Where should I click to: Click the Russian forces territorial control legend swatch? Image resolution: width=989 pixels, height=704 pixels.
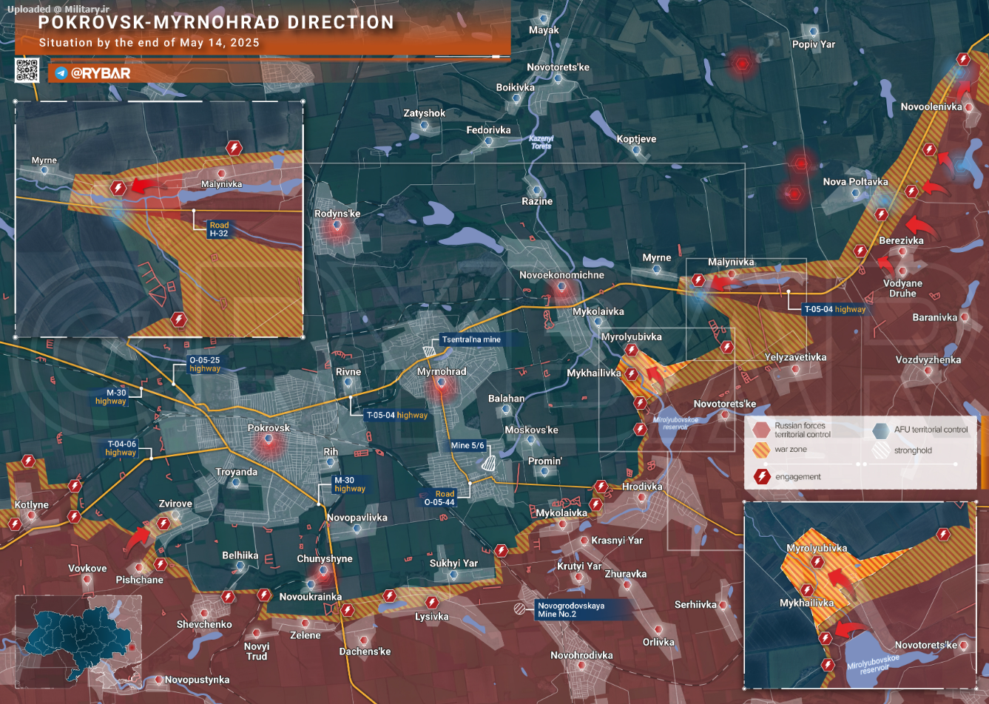coord(760,430)
